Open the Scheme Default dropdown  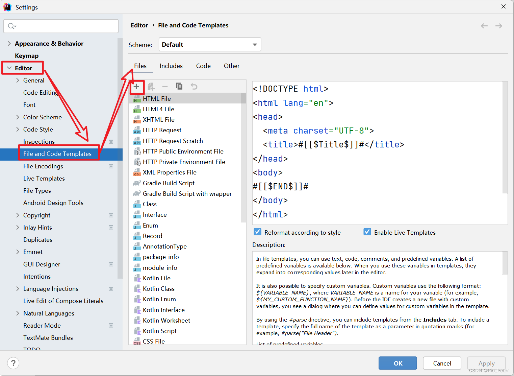(210, 45)
